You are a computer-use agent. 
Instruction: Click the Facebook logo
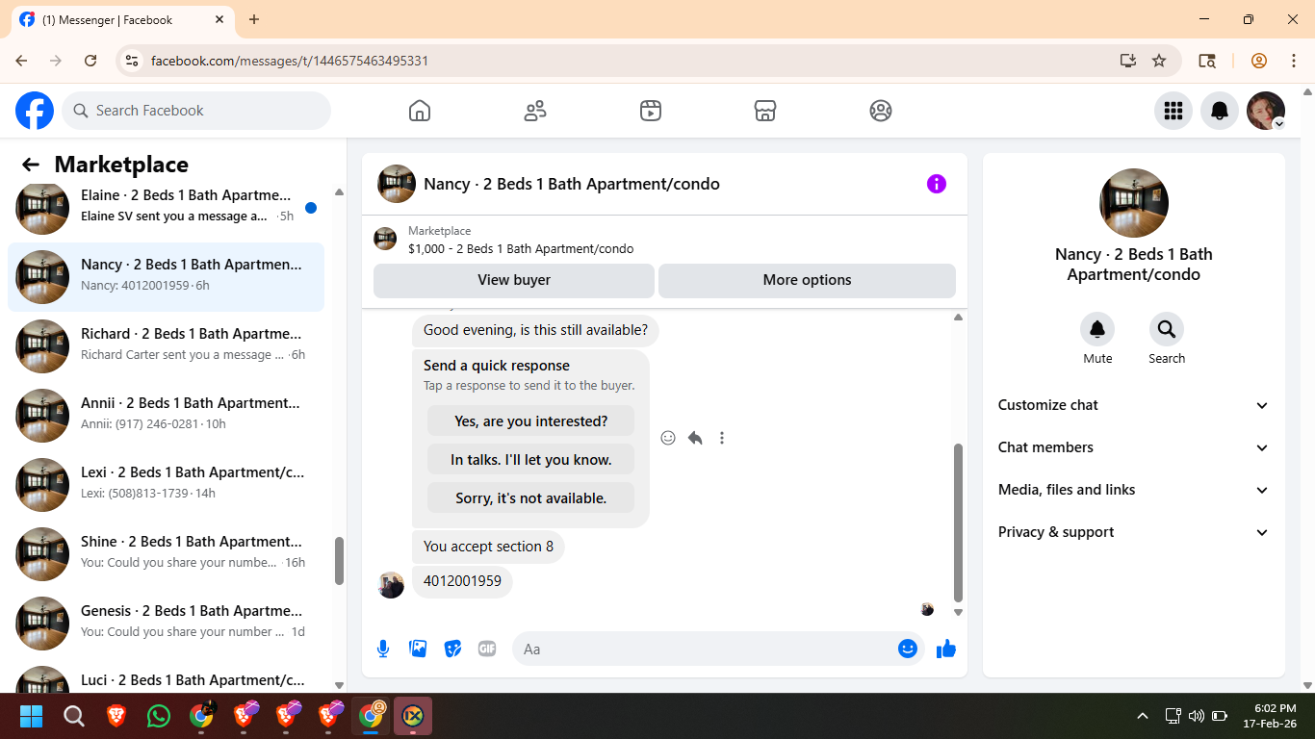[x=35, y=111]
